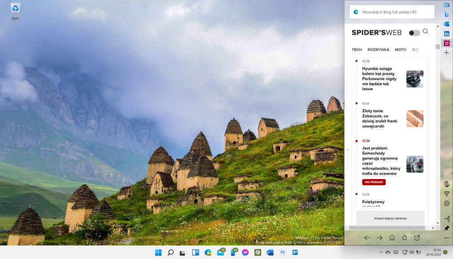Click the vertical scrollbar thumb in sidebar page
The height and width of the screenshot is (259, 453).
pyautogui.click(x=438, y=47)
